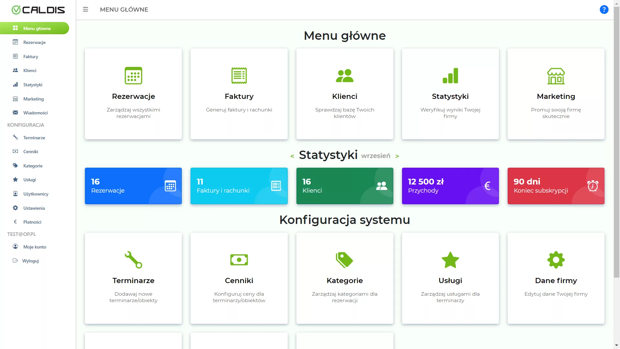Open Kategorie in sidebar
Image resolution: width=620 pixels, height=349 pixels.
pos(33,166)
